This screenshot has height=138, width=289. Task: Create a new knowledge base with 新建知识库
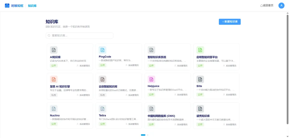click(x=230, y=22)
